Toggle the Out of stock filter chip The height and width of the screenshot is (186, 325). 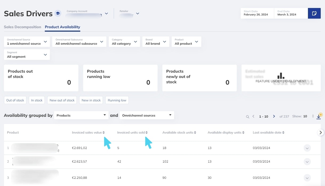[15, 100]
